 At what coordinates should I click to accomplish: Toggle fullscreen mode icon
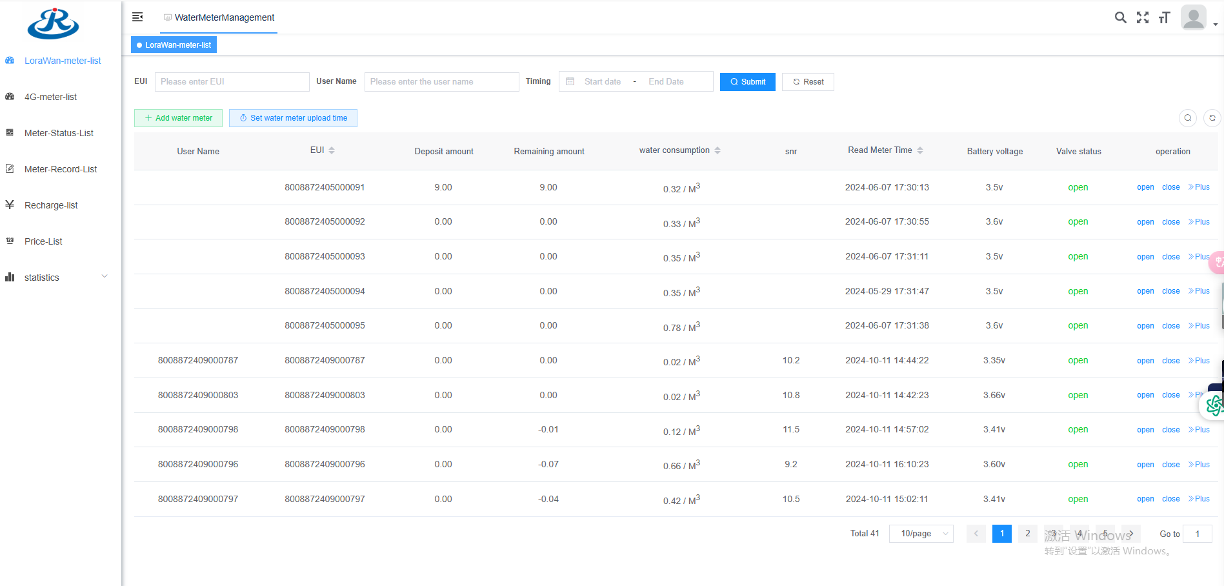tap(1143, 17)
